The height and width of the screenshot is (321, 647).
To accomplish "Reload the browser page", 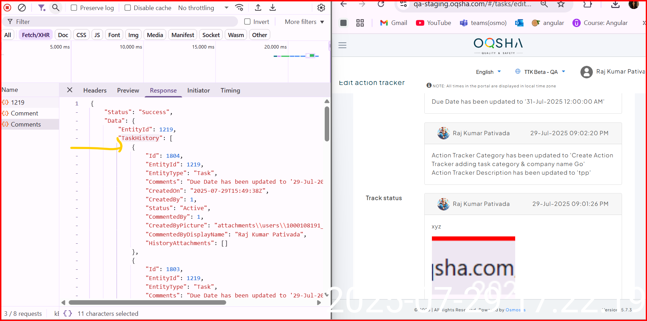I will click(381, 4).
